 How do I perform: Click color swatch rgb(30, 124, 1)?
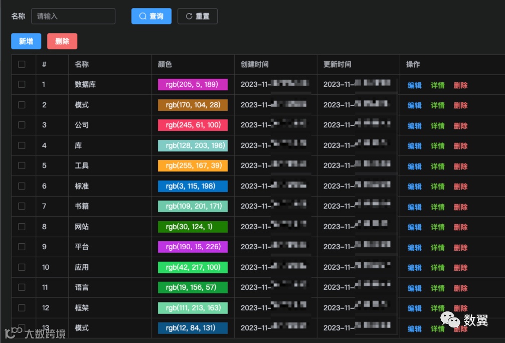[193, 227]
